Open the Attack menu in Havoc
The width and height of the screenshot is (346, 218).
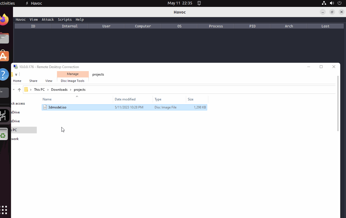click(x=48, y=20)
